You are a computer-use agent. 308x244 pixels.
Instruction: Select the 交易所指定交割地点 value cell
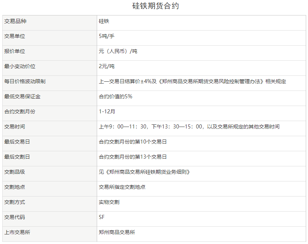tap(122, 187)
